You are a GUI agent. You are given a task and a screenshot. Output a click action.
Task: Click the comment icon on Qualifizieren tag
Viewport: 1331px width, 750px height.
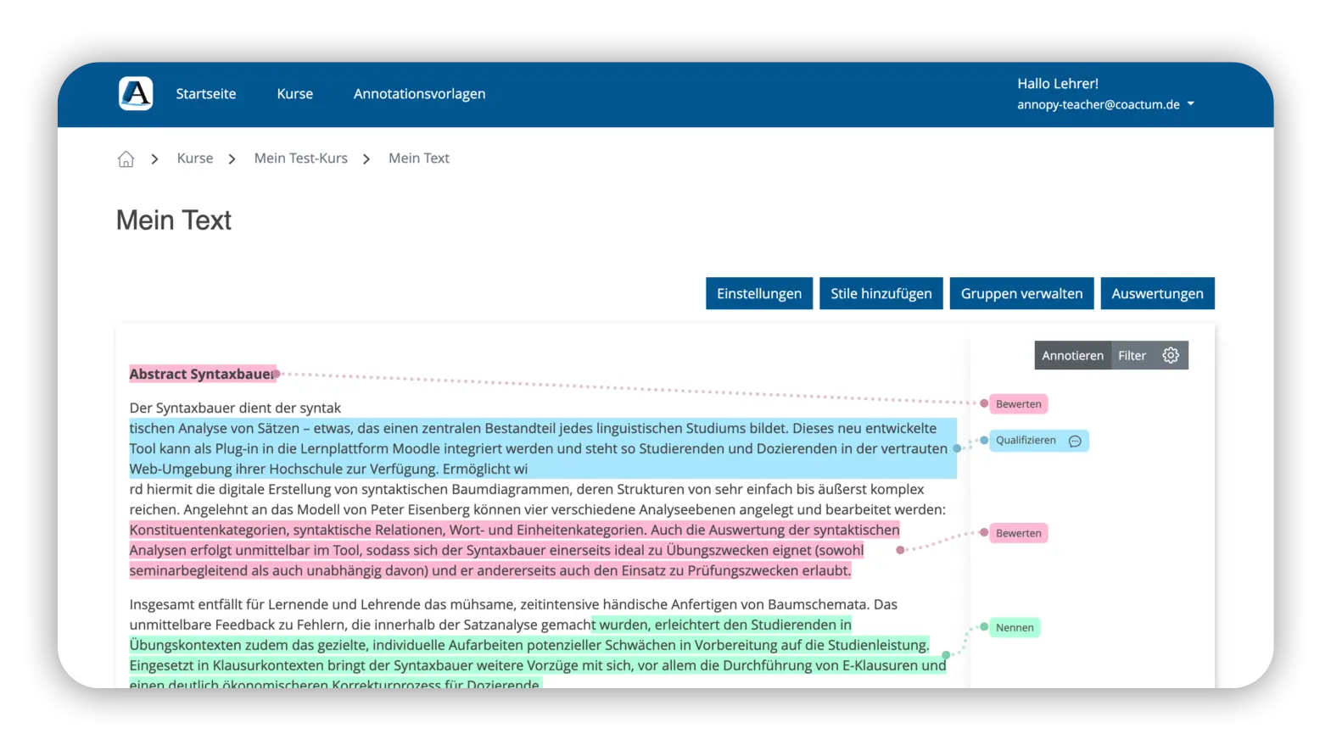pos(1075,442)
